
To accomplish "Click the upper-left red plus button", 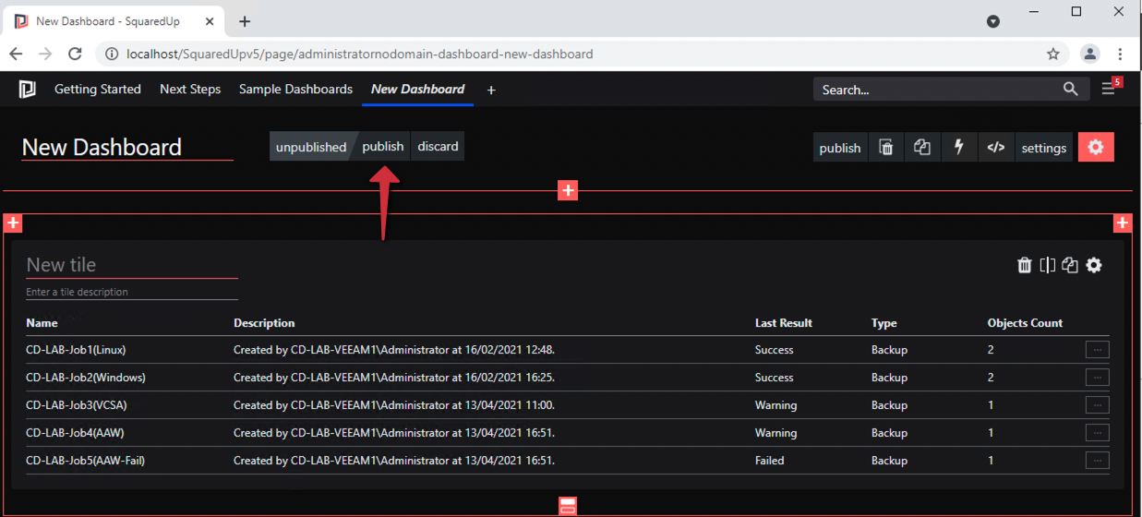I will pyautogui.click(x=13, y=223).
